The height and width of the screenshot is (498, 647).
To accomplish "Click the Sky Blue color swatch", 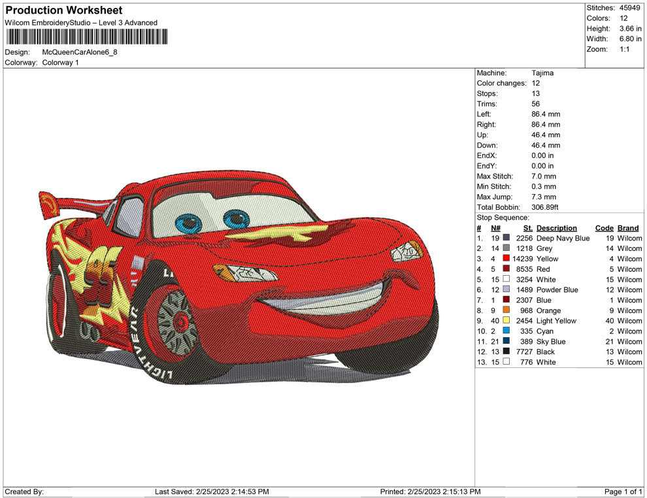I will coord(506,340).
